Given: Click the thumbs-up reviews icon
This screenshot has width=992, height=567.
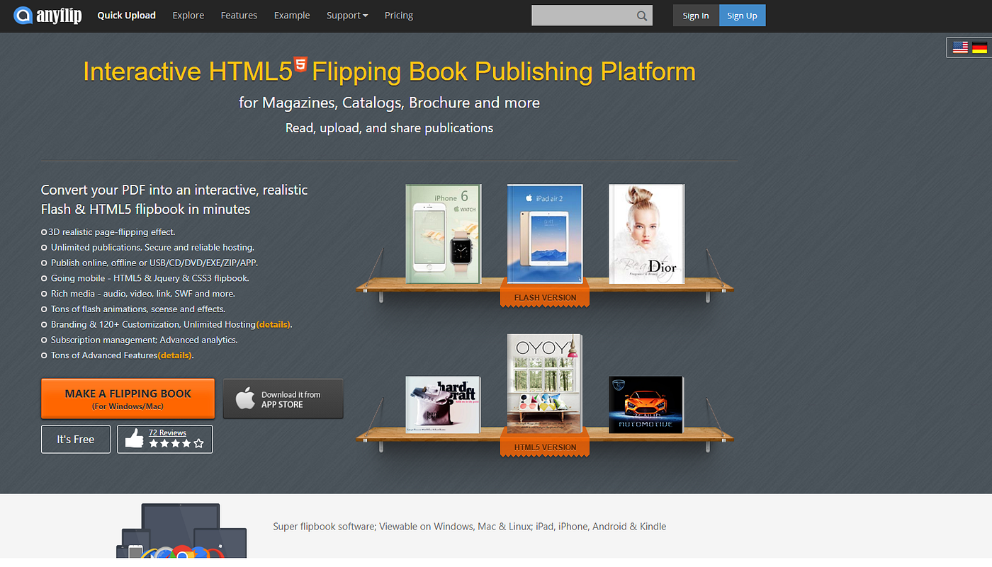Looking at the screenshot, I should [134, 440].
